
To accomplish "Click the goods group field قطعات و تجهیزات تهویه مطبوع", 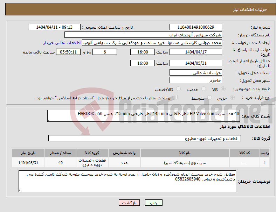I will [x=145, y=138].
